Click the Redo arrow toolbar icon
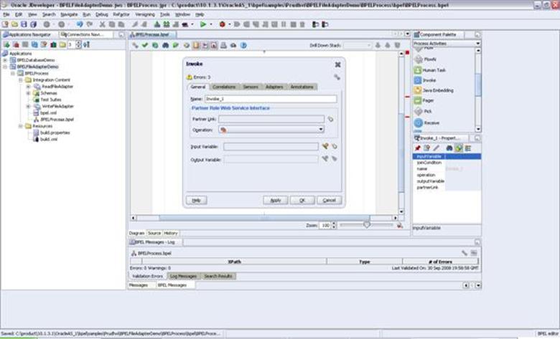This screenshot has width=560, height=339. pos(90,24)
